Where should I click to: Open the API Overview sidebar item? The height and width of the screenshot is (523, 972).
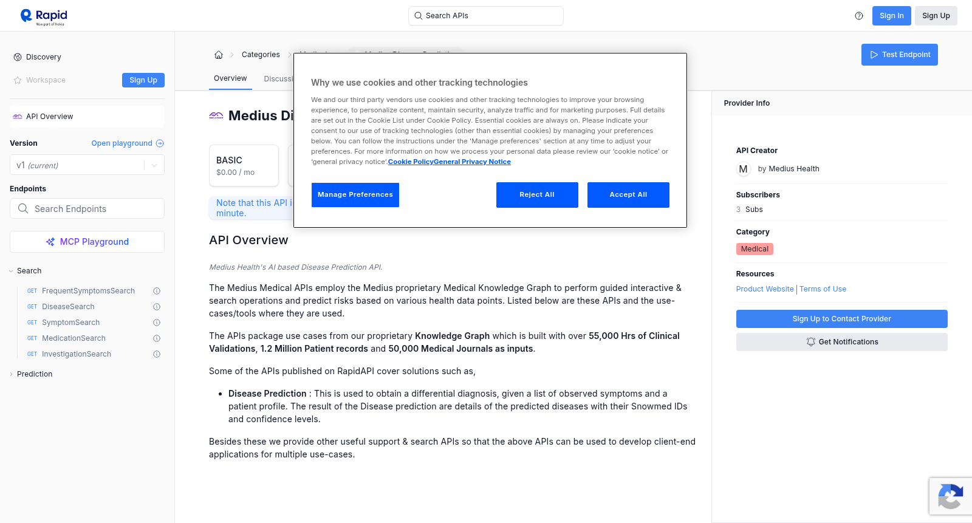tap(87, 117)
